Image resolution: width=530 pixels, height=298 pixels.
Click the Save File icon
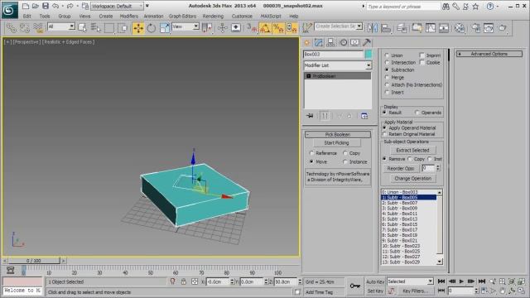coord(46,6)
